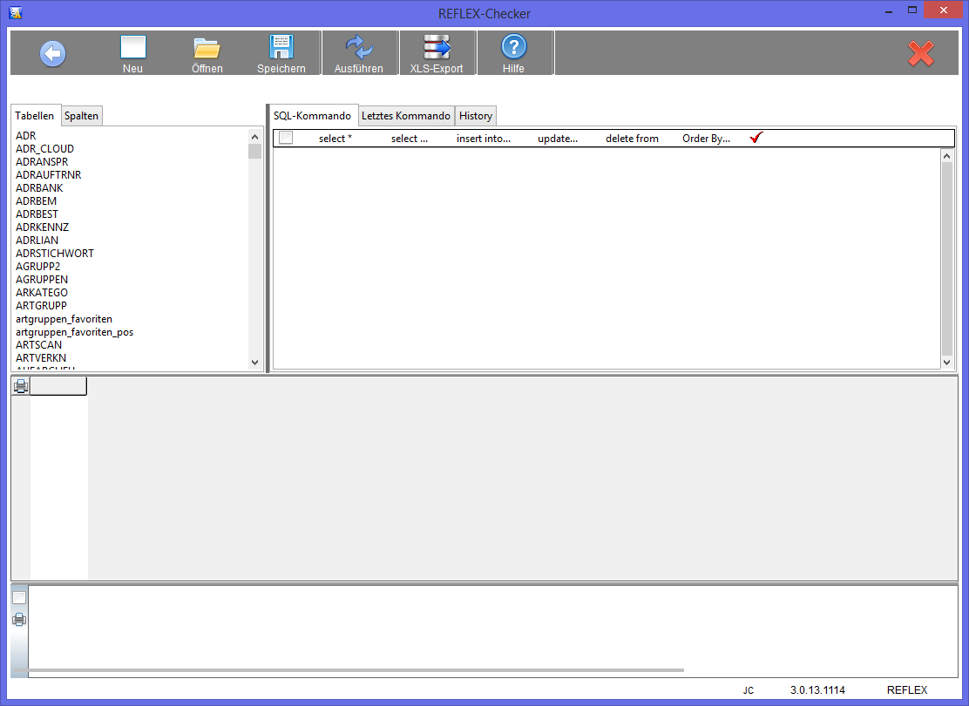Screen dimensions: 969x706
Task: Select table ADRAUFTRNR
Action: coord(48,175)
